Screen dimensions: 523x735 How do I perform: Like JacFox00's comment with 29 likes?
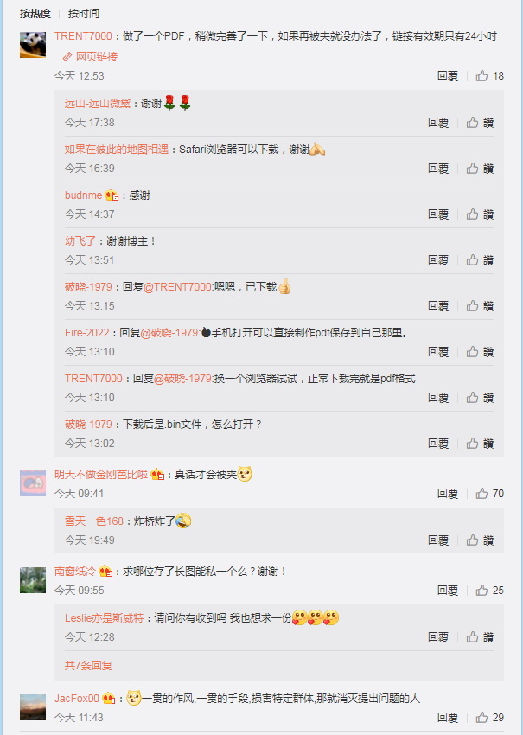click(x=490, y=718)
